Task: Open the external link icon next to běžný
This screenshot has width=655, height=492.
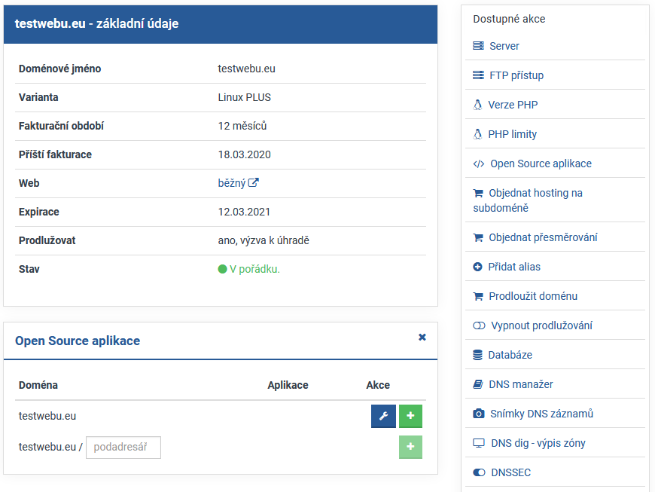Action: pos(254,182)
